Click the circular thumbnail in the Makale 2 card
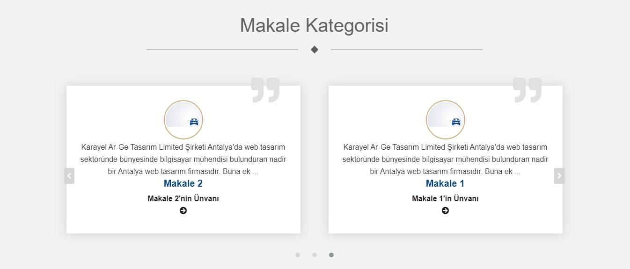The width and height of the screenshot is (630, 269). 183,120
